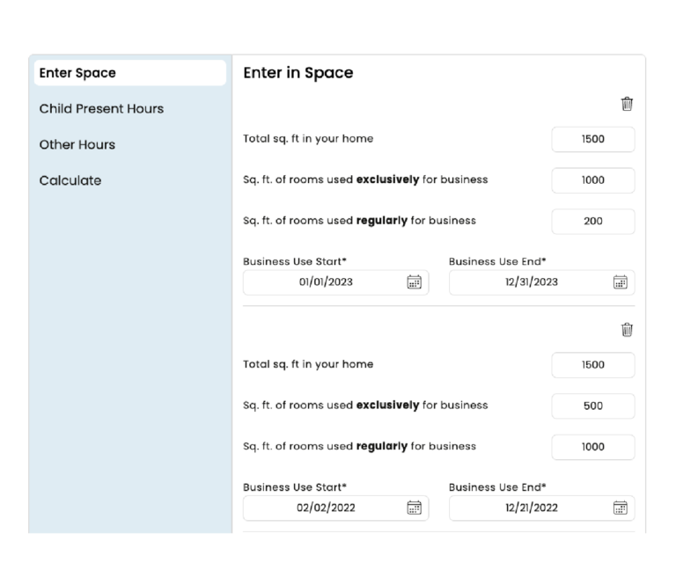Image resolution: width=676 pixels, height=585 pixels.
Task: Click the 12/21/2022 Business Use End text
Action: tap(532, 508)
